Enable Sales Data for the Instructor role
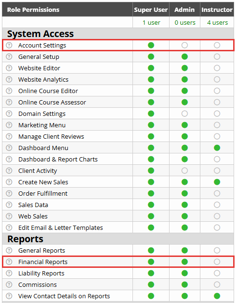The width and height of the screenshot is (236, 303). 217,205
